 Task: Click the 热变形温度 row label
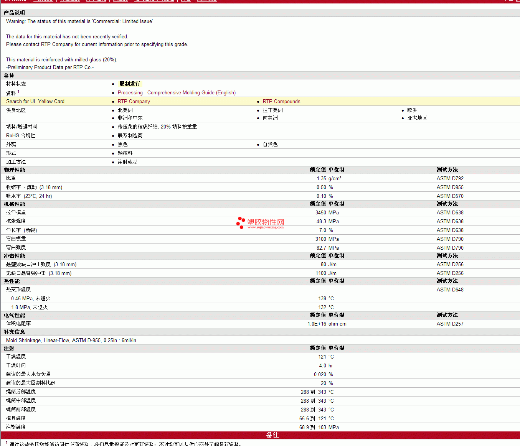(x=18, y=290)
